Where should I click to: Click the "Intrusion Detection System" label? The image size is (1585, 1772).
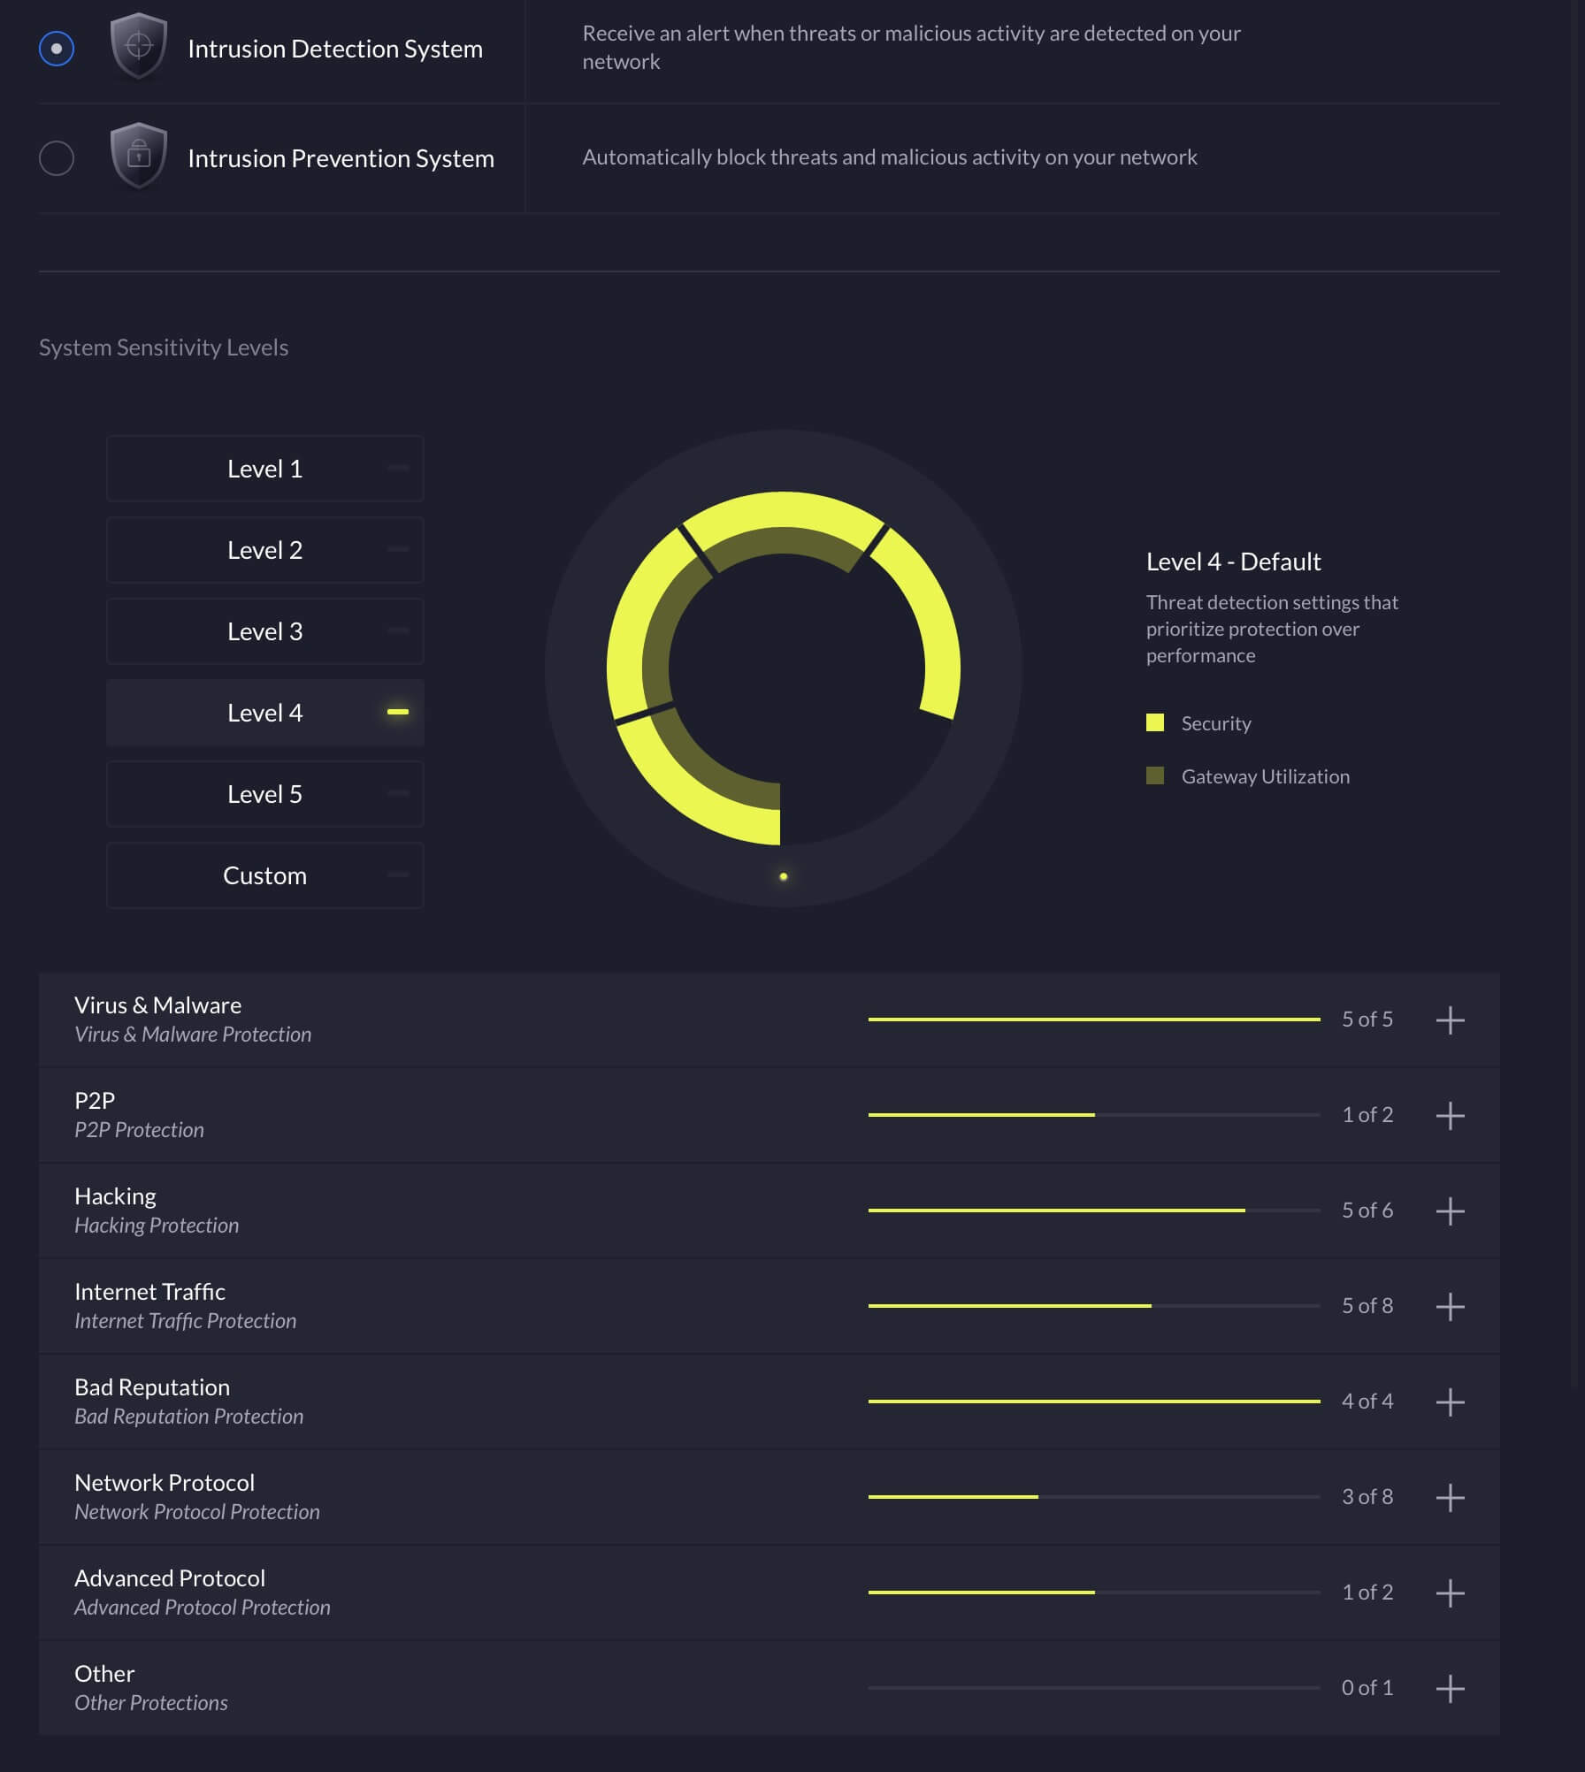335,49
